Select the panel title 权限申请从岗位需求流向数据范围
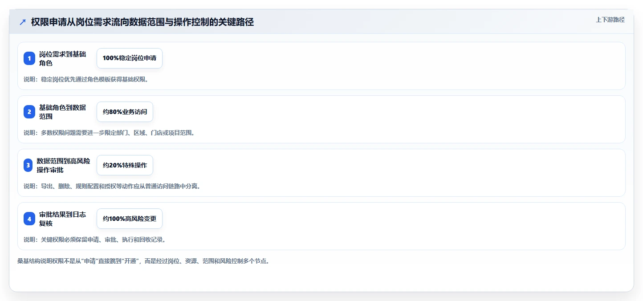The width and height of the screenshot is (643, 301). (142, 22)
